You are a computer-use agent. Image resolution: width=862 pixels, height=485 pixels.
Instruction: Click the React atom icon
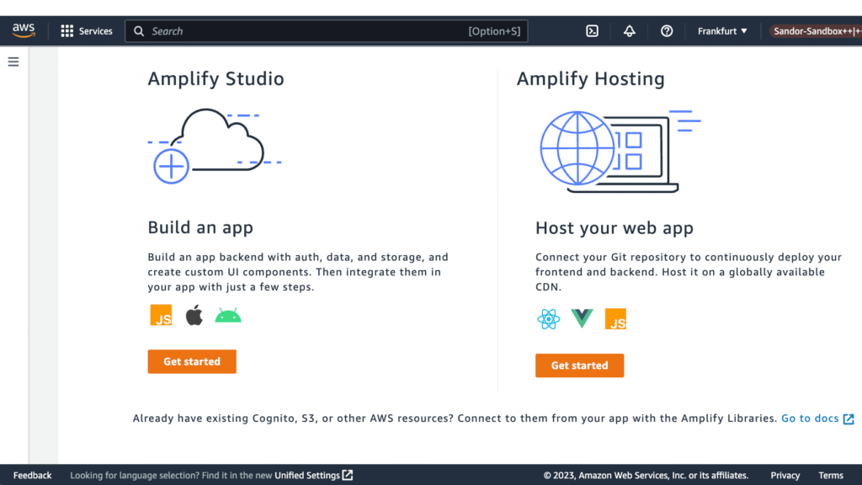click(549, 319)
